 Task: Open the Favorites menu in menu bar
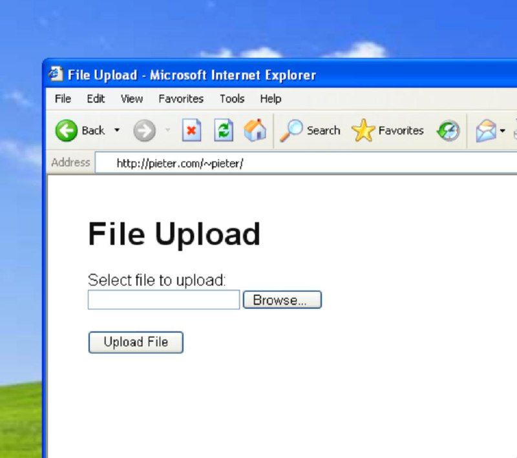point(181,99)
